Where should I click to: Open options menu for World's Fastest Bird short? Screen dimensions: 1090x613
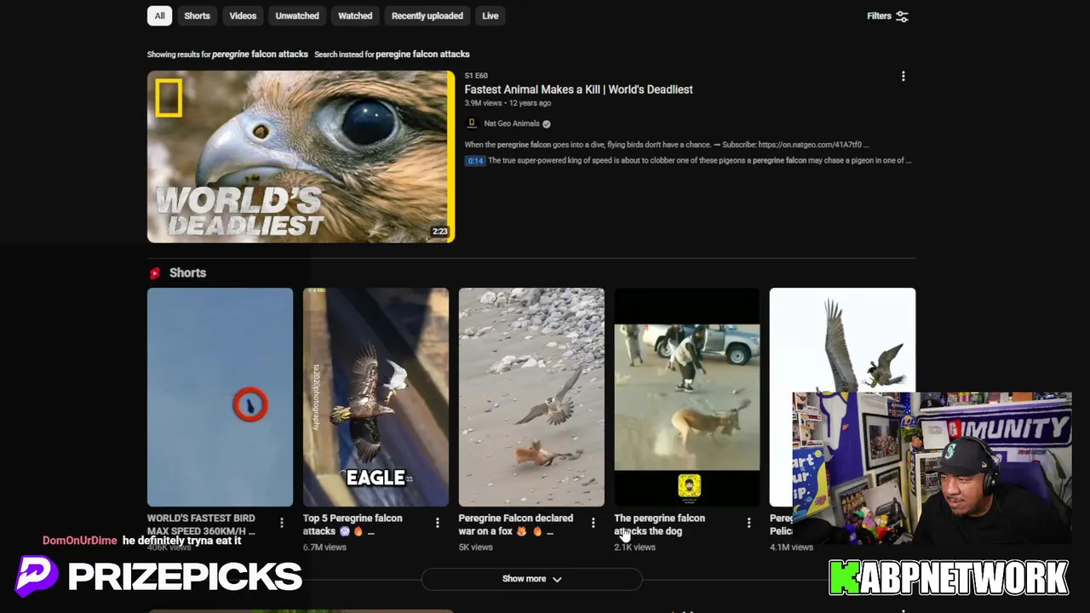point(282,523)
